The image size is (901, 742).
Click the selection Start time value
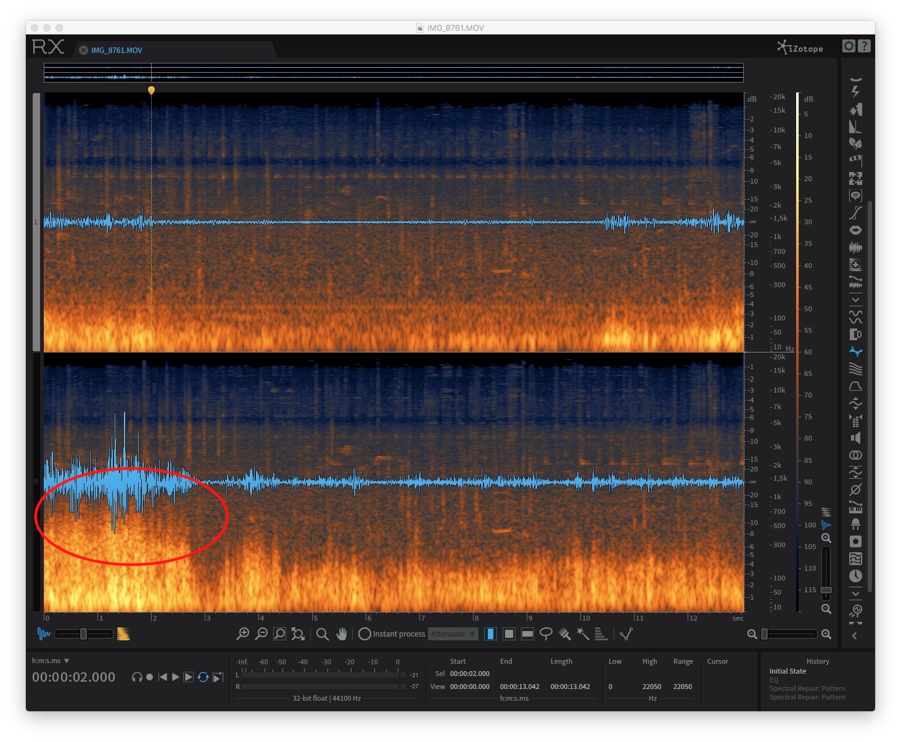pos(470,674)
